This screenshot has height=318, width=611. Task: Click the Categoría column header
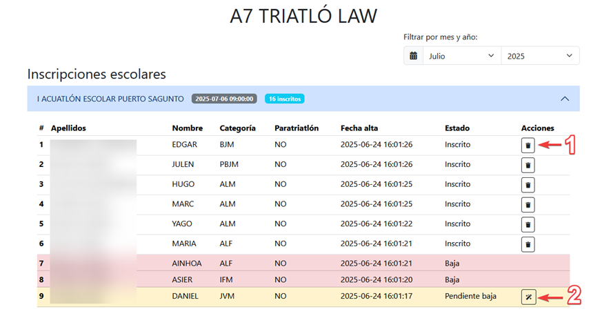point(237,128)
